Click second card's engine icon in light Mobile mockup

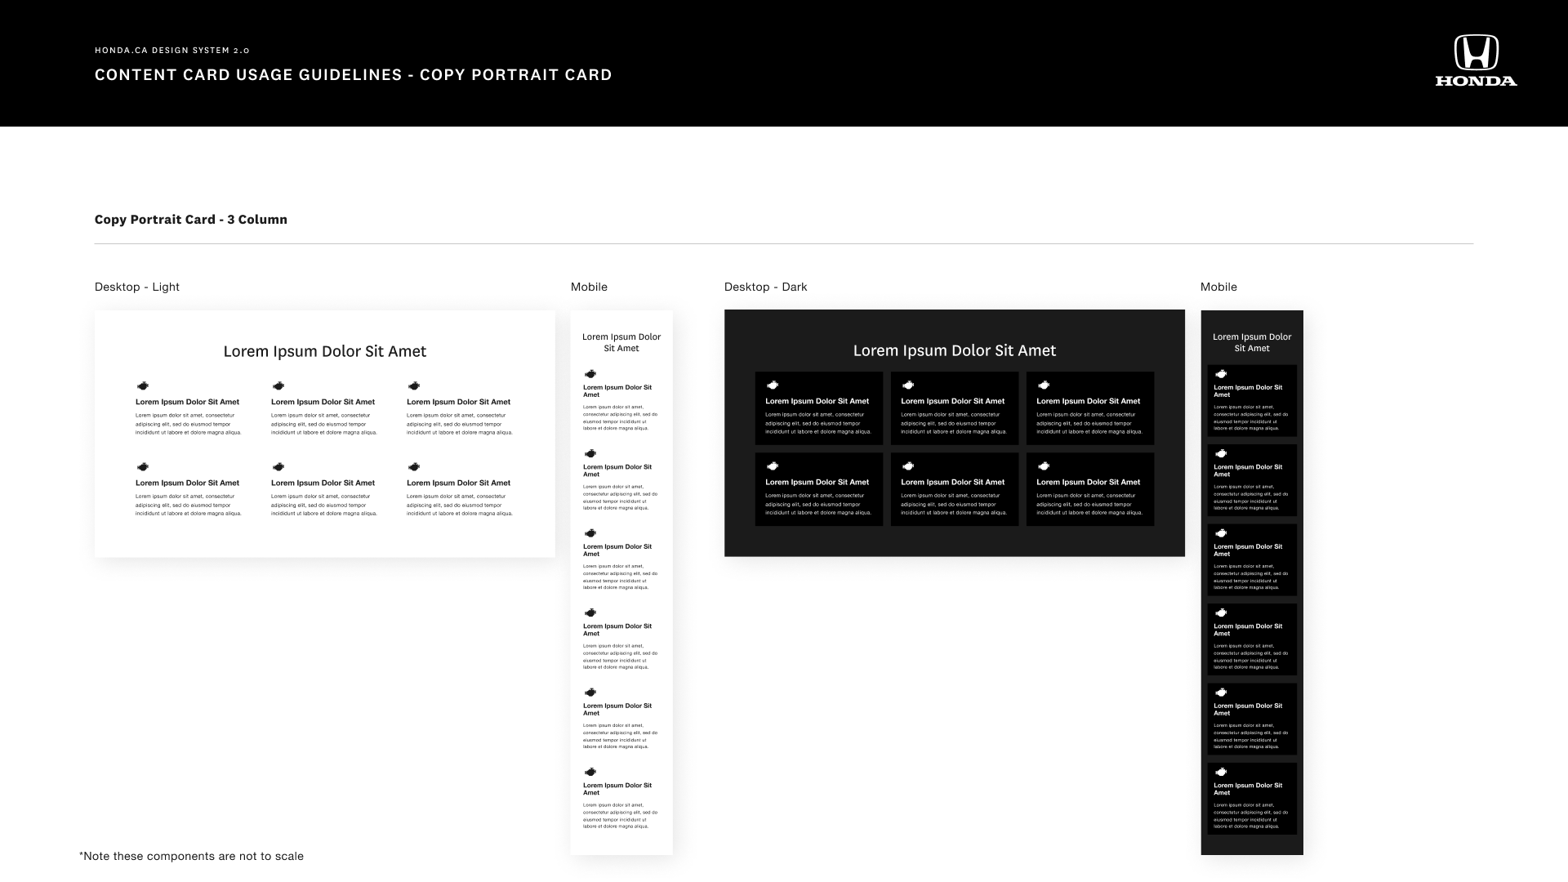pyautogui.click(x=590, y=453)
